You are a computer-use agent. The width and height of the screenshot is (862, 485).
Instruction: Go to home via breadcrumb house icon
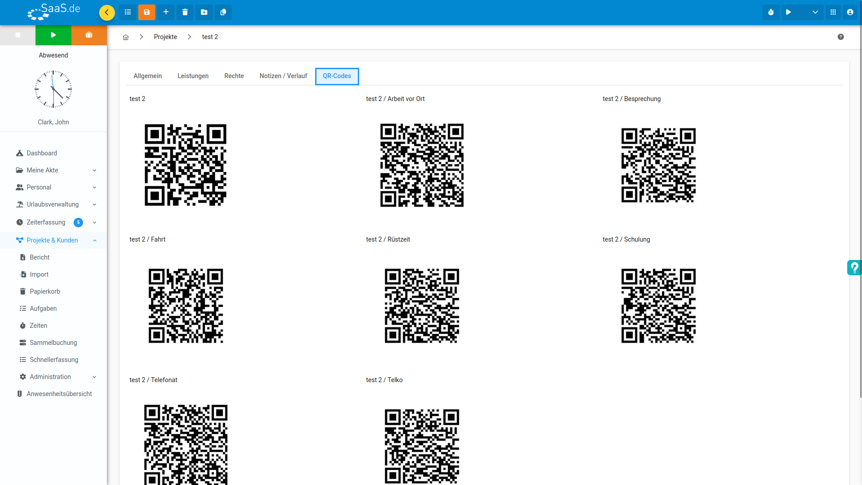(x=126, y=37)
